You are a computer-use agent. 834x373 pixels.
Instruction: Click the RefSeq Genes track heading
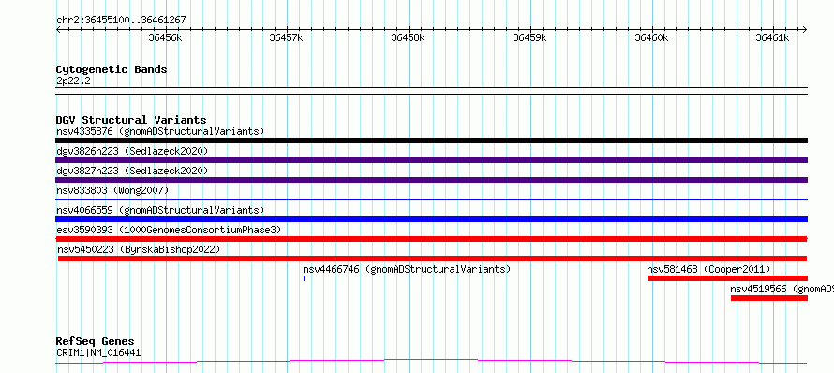pos(96,341)
